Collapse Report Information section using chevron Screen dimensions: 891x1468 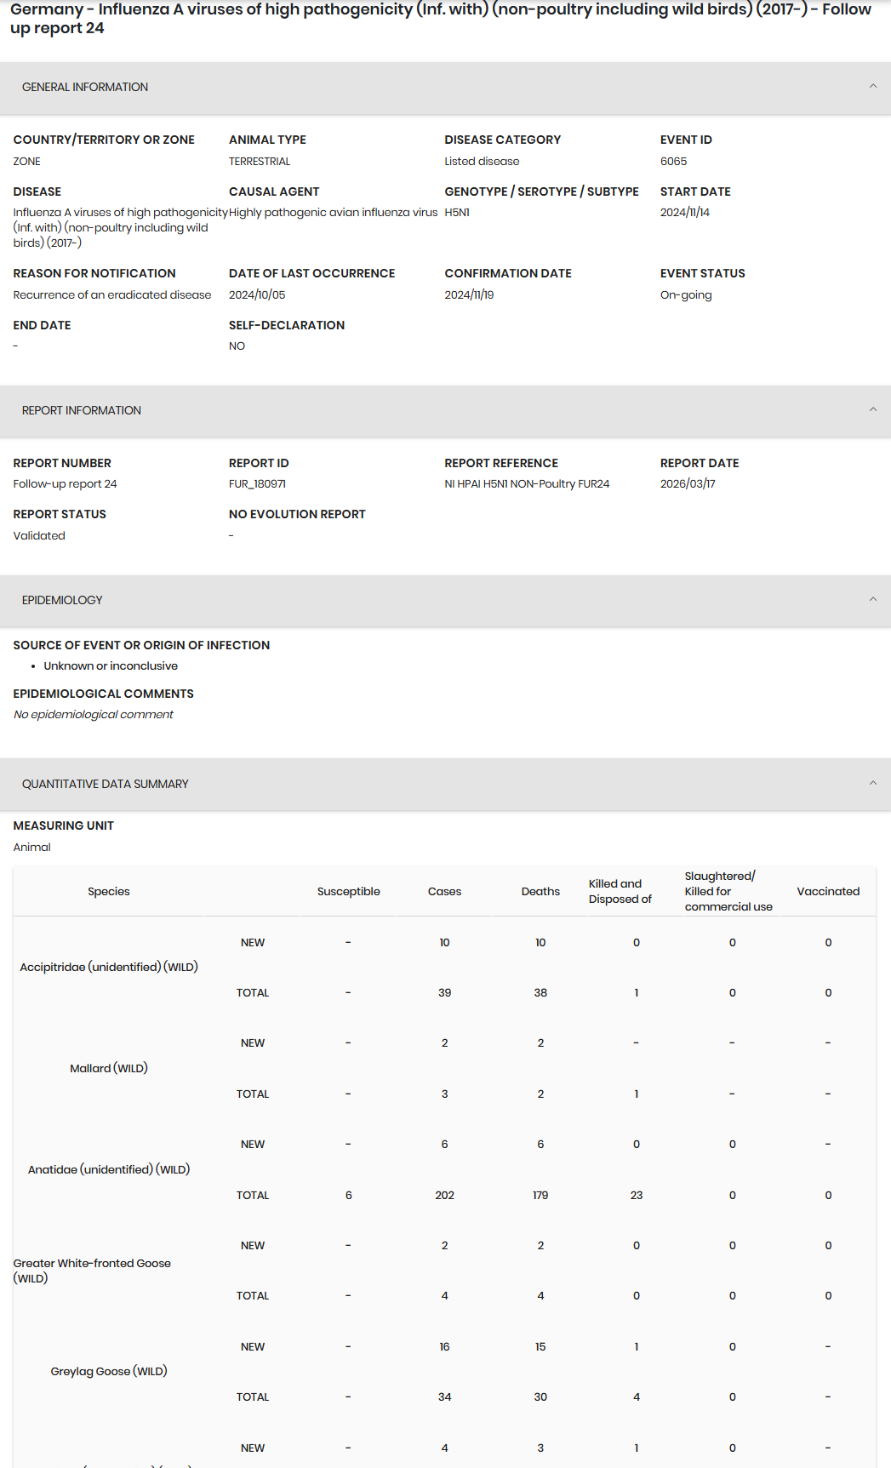(872, 409)
